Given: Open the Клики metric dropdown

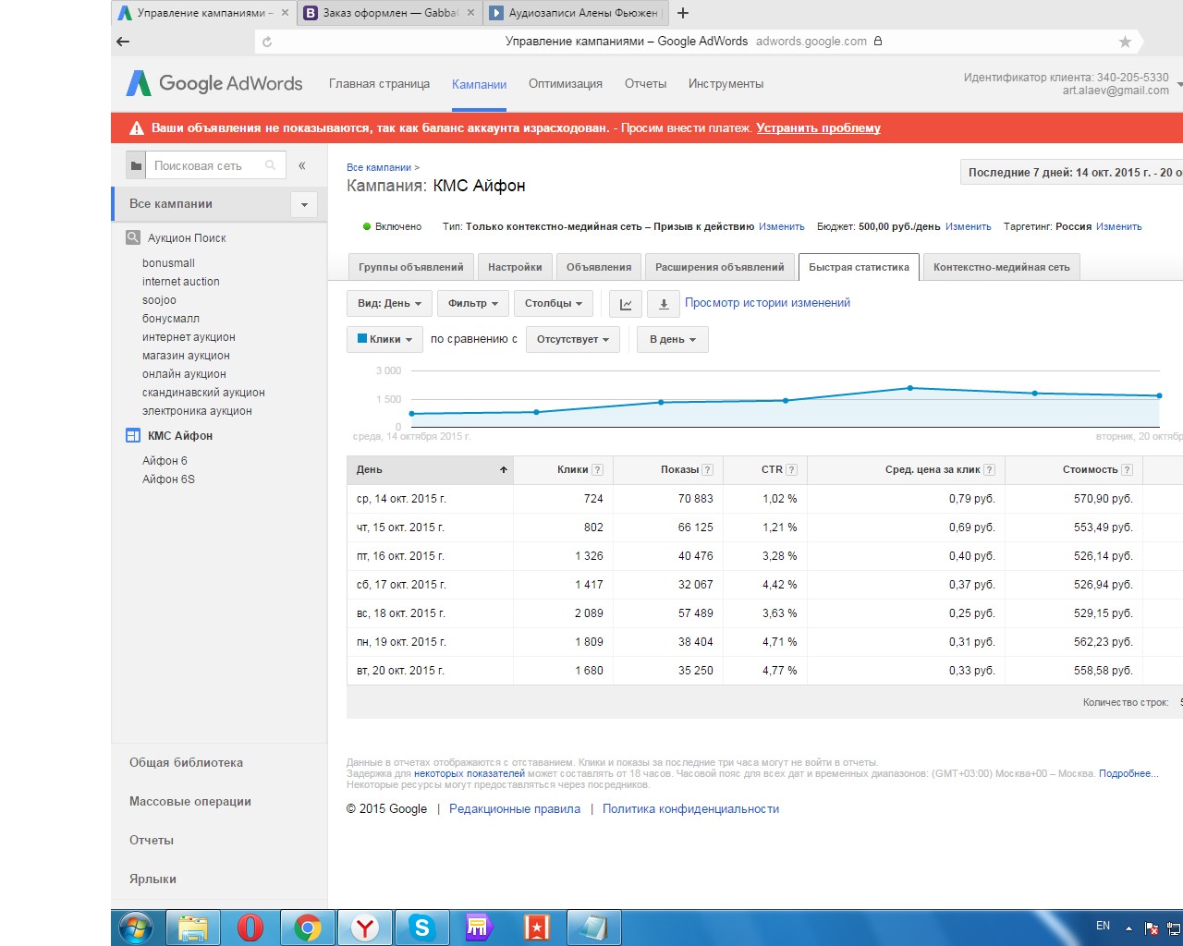Looking at the screenshot, I should tap(384, 339).
